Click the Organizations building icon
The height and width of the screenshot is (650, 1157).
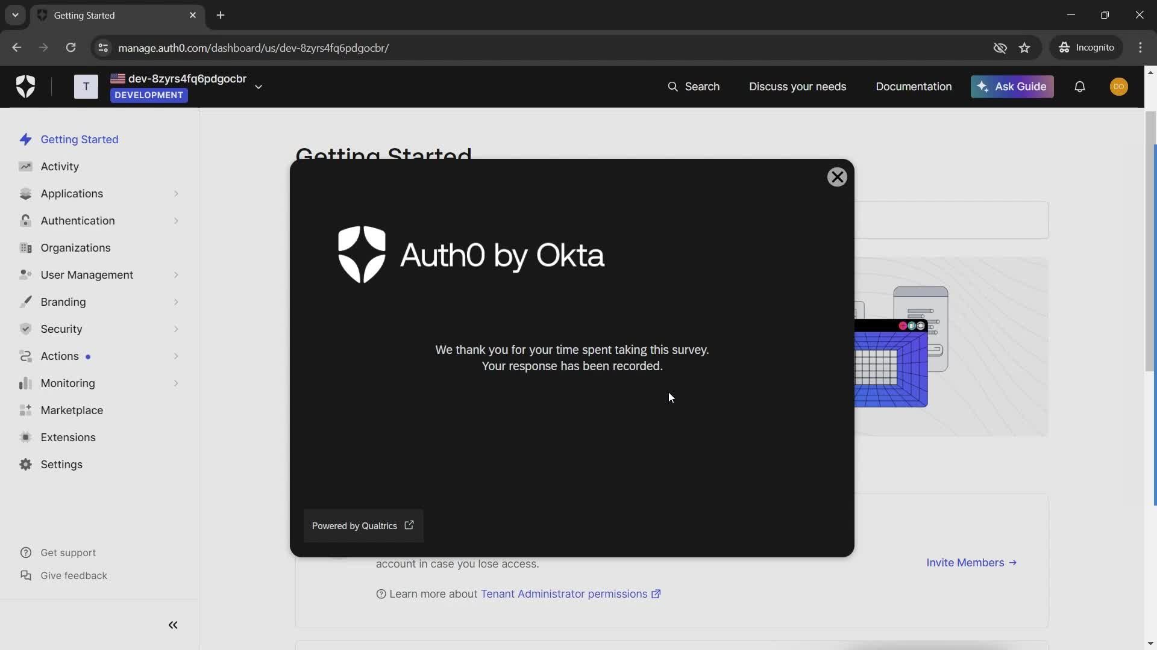pyautogui.click(x=25, y=247)
